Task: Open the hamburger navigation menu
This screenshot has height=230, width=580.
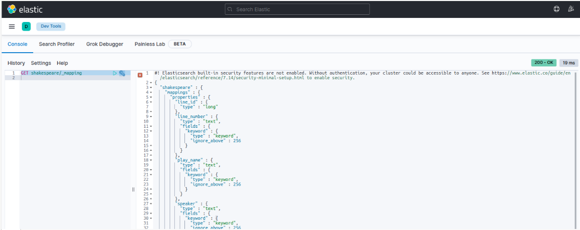Action: click(12, 27)
